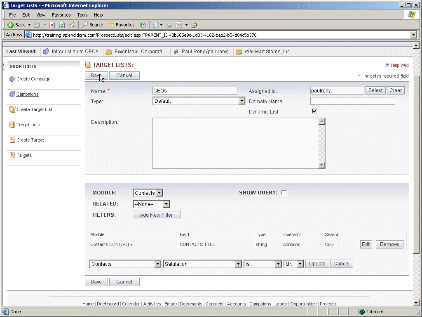422x317 pixels.
Task: Uncheck the Dynamic List checkbox
Action: point(314,111)
